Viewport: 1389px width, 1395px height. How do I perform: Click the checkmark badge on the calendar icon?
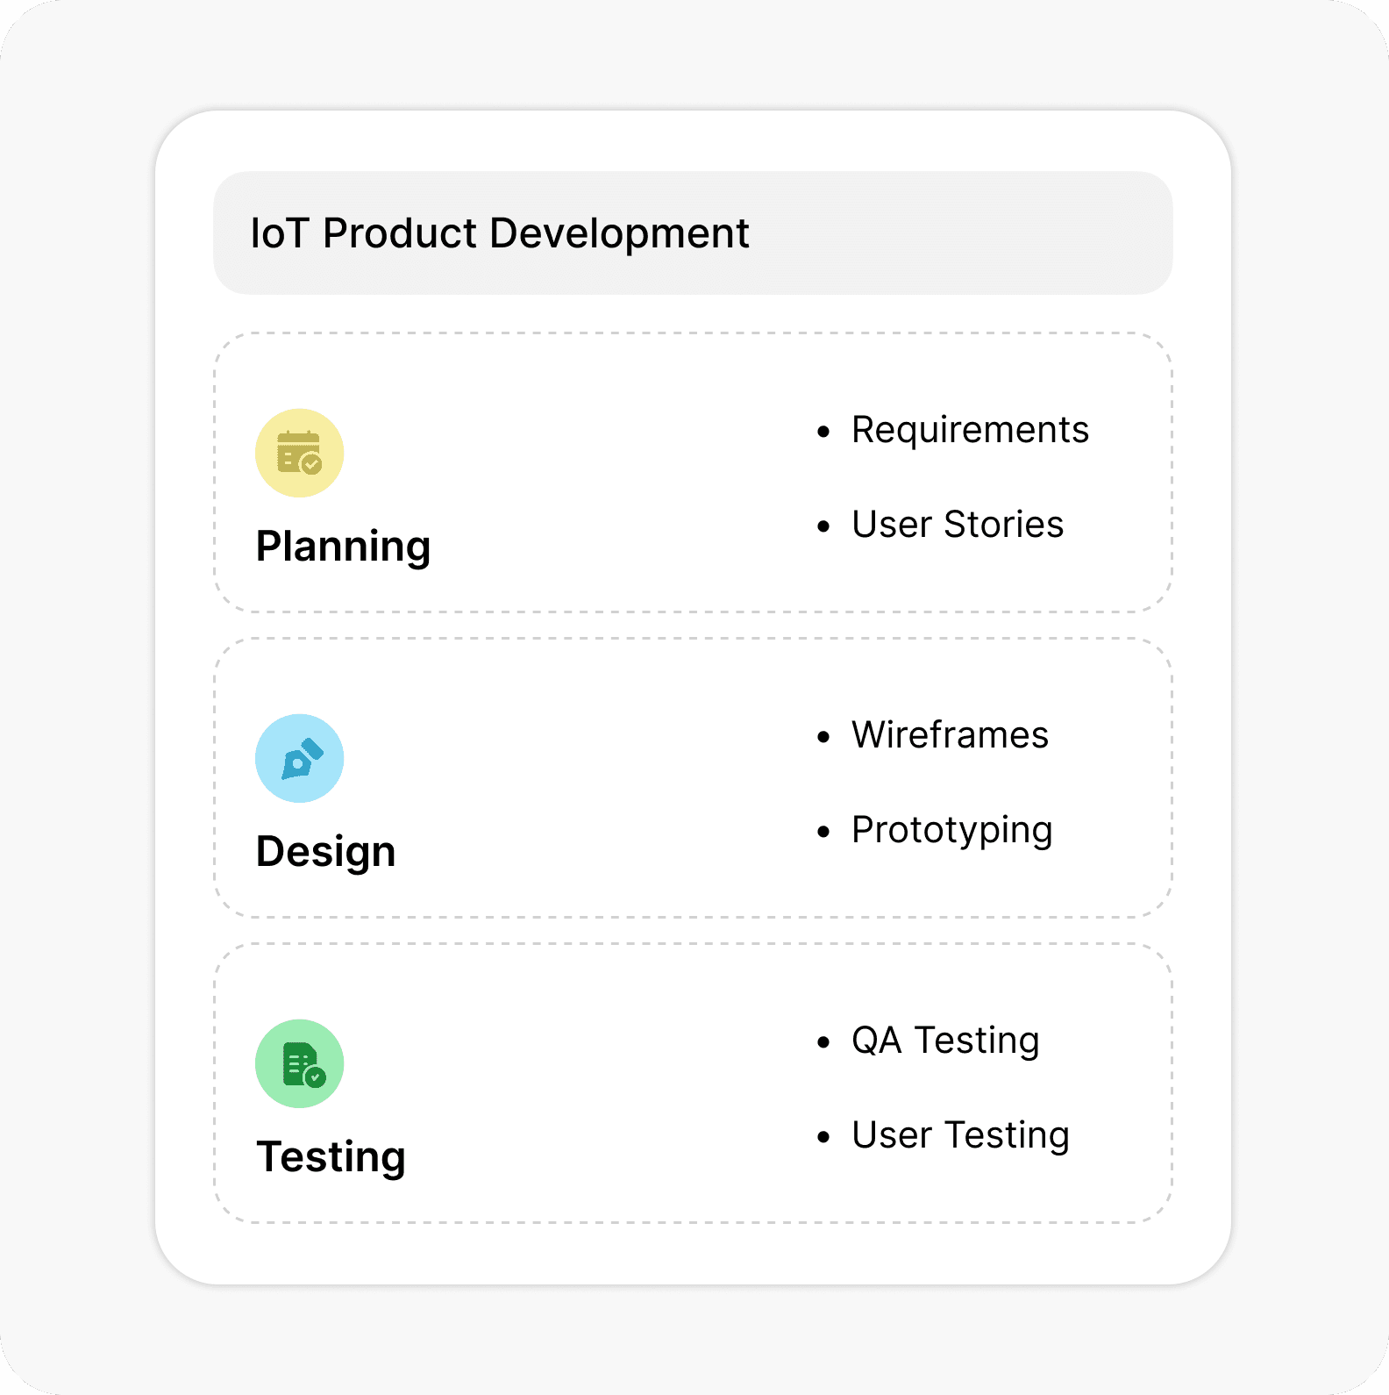(x=311, y=464)
